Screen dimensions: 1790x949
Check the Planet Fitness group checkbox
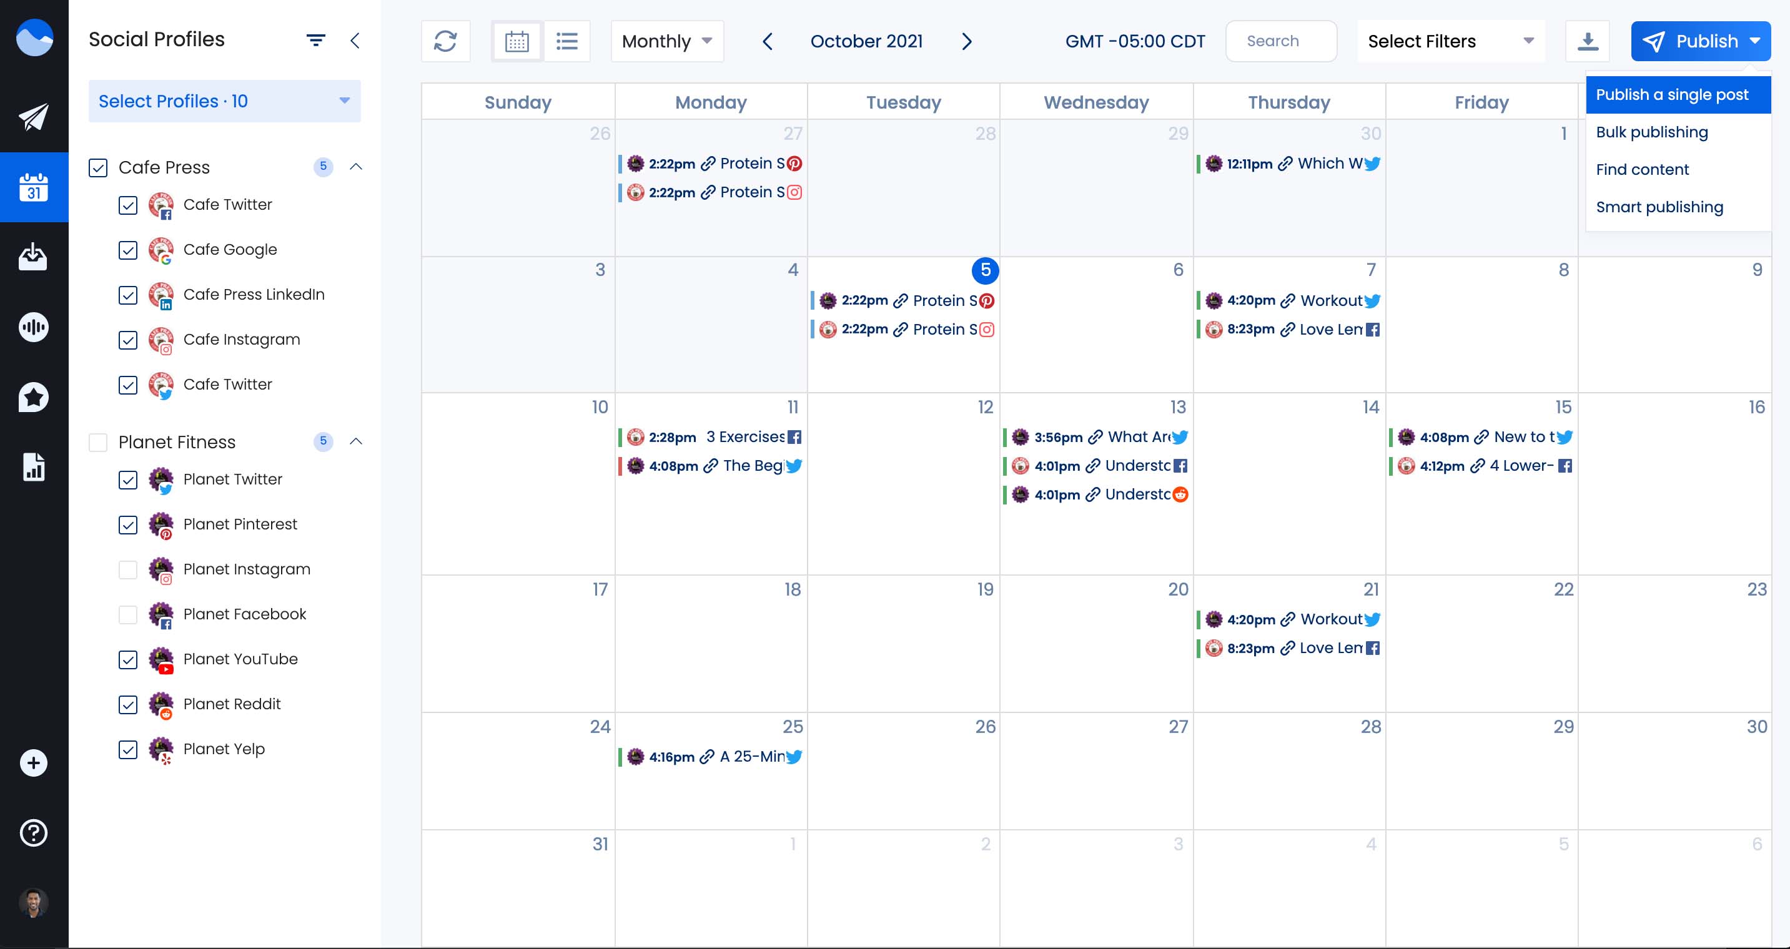[x=98, y=443]
